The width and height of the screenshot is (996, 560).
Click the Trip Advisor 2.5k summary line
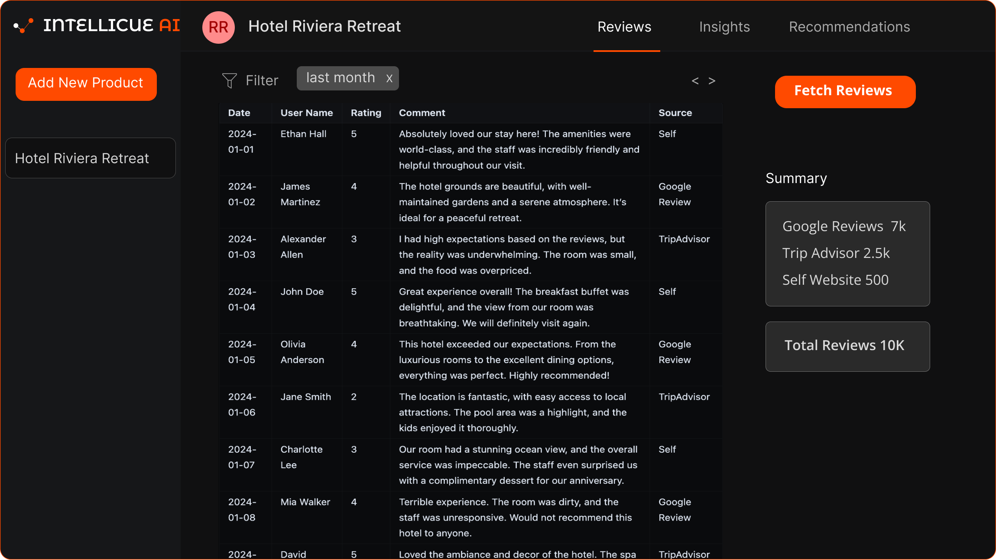(836, 253)
